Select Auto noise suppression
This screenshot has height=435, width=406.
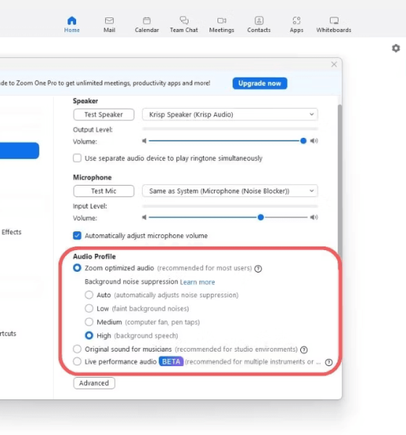(88, 295)
